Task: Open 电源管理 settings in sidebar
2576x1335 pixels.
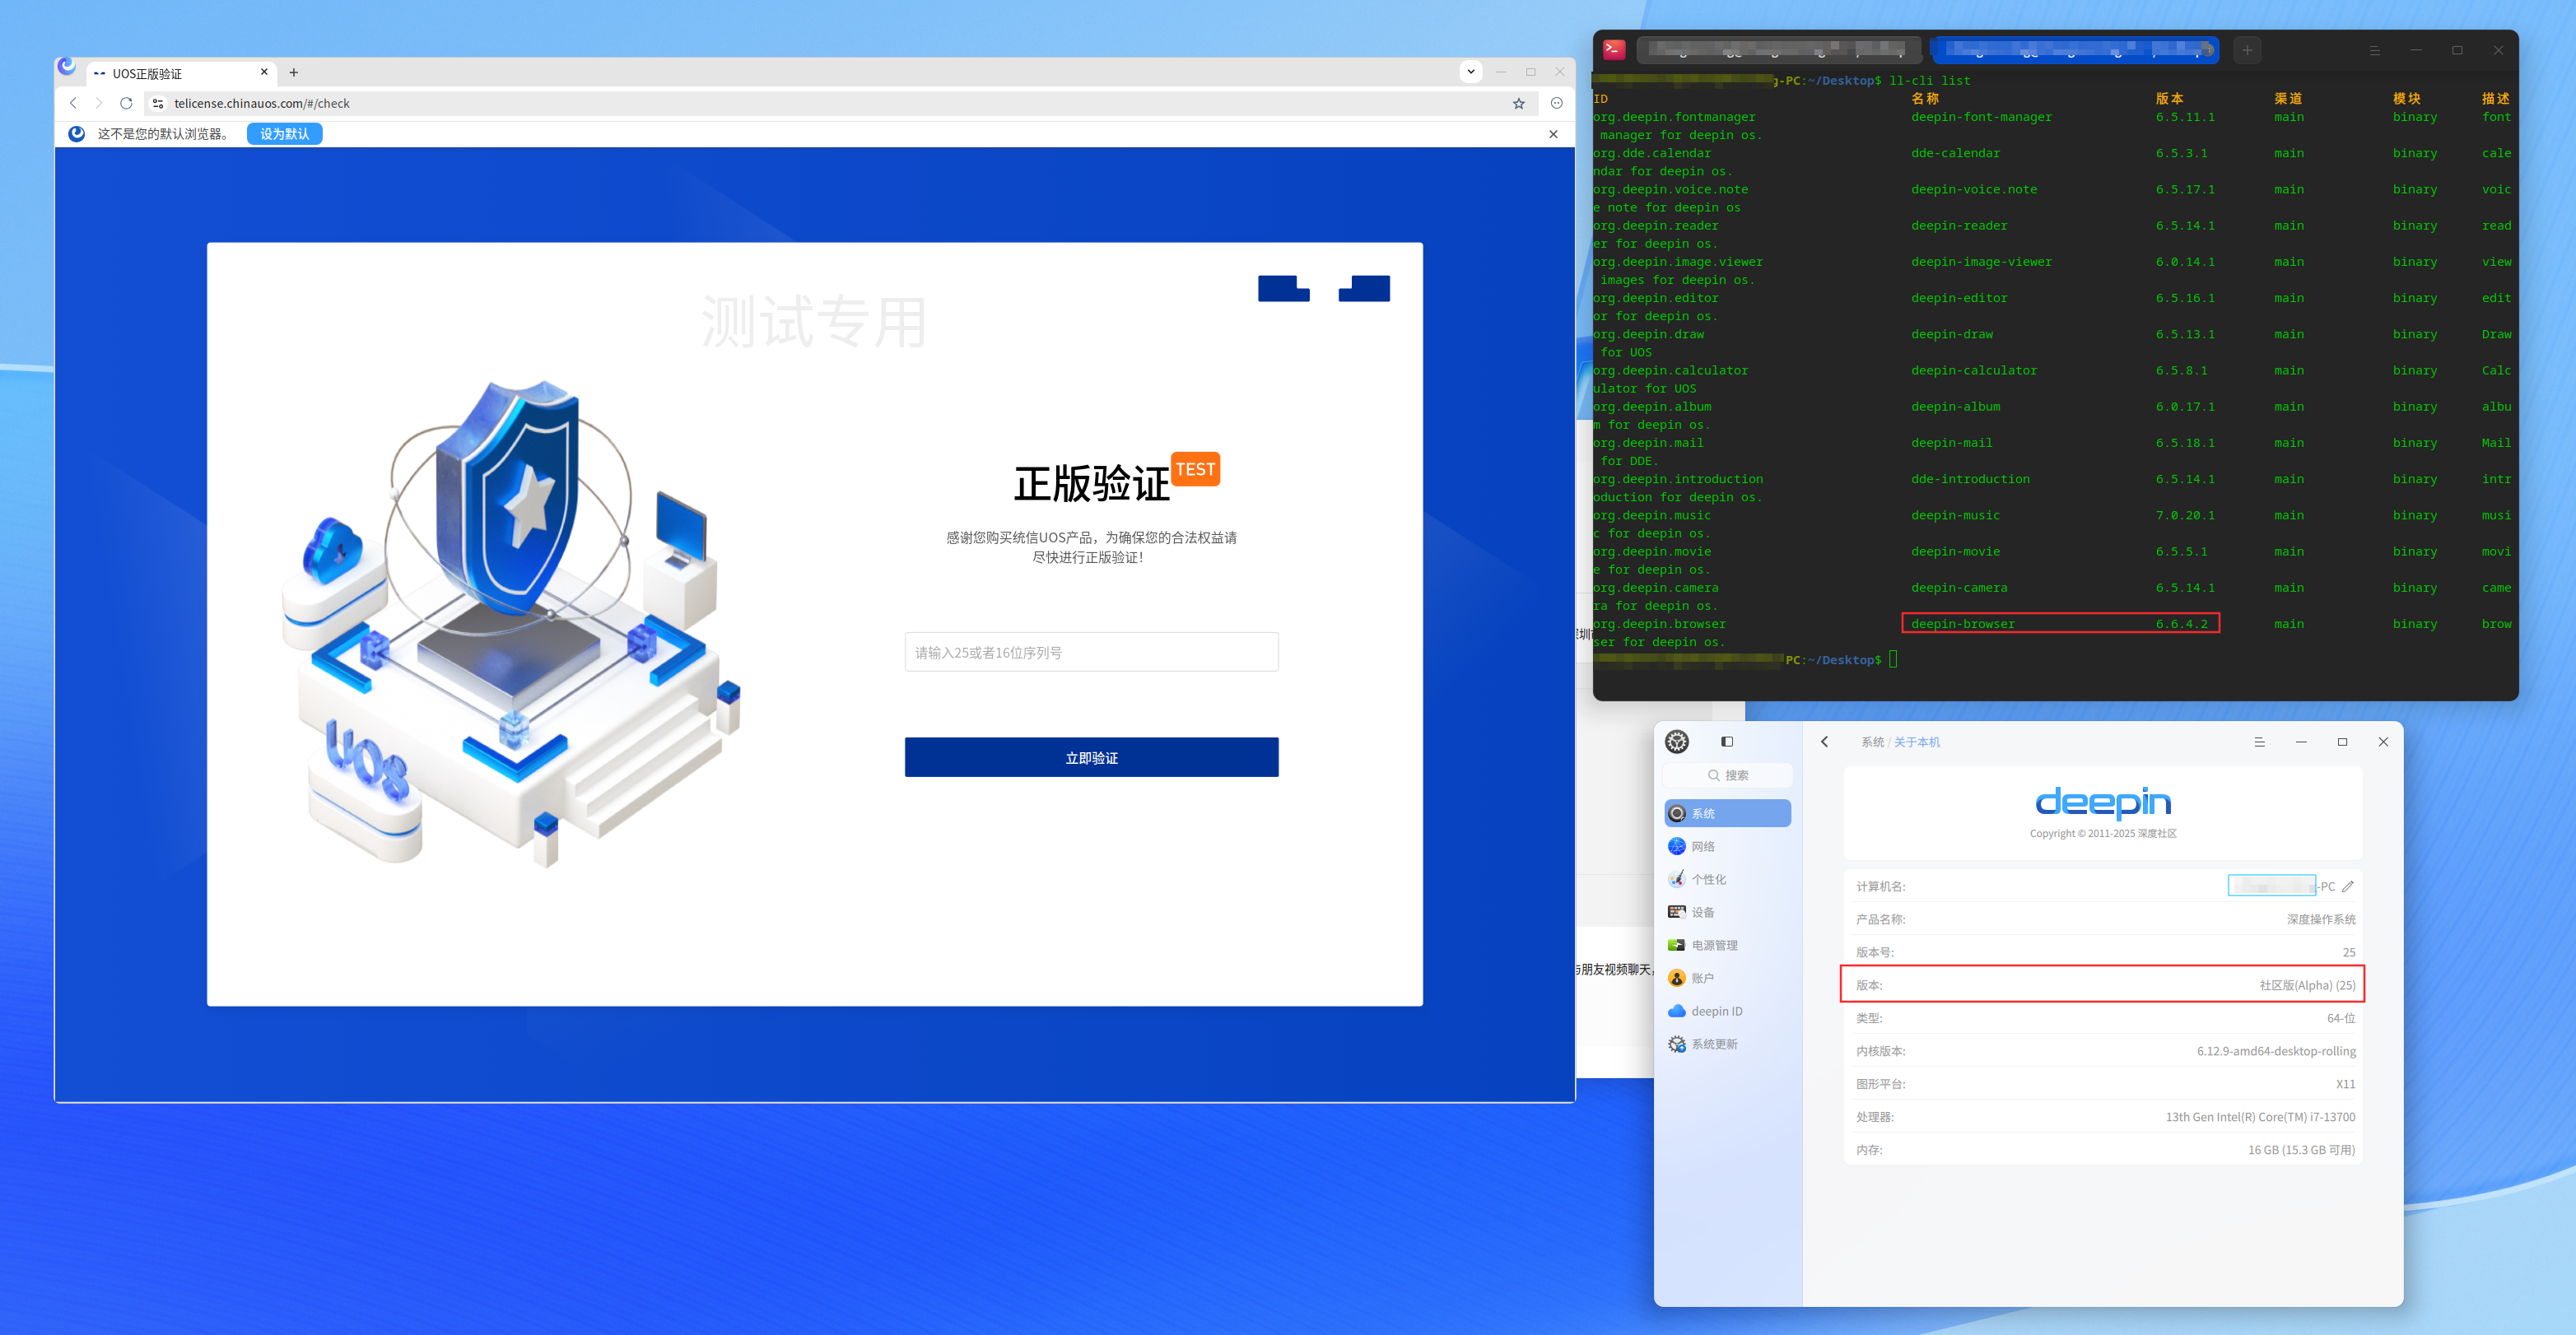Action: click(1727, 945)
